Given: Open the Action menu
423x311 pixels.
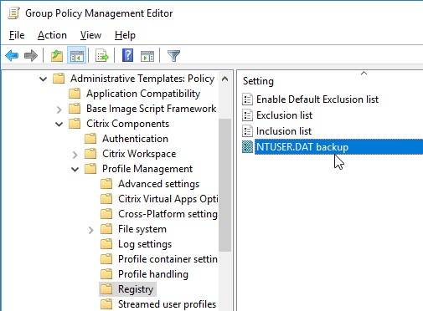Looking at the screenshot, I should click(x=52, y=35).
